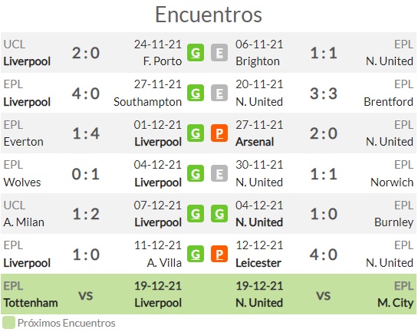The height and width of the screenshot is (332, 418).
Task: Select the 3:3 score of N. United vs Brentford
Action: click(x=324, y=94)
